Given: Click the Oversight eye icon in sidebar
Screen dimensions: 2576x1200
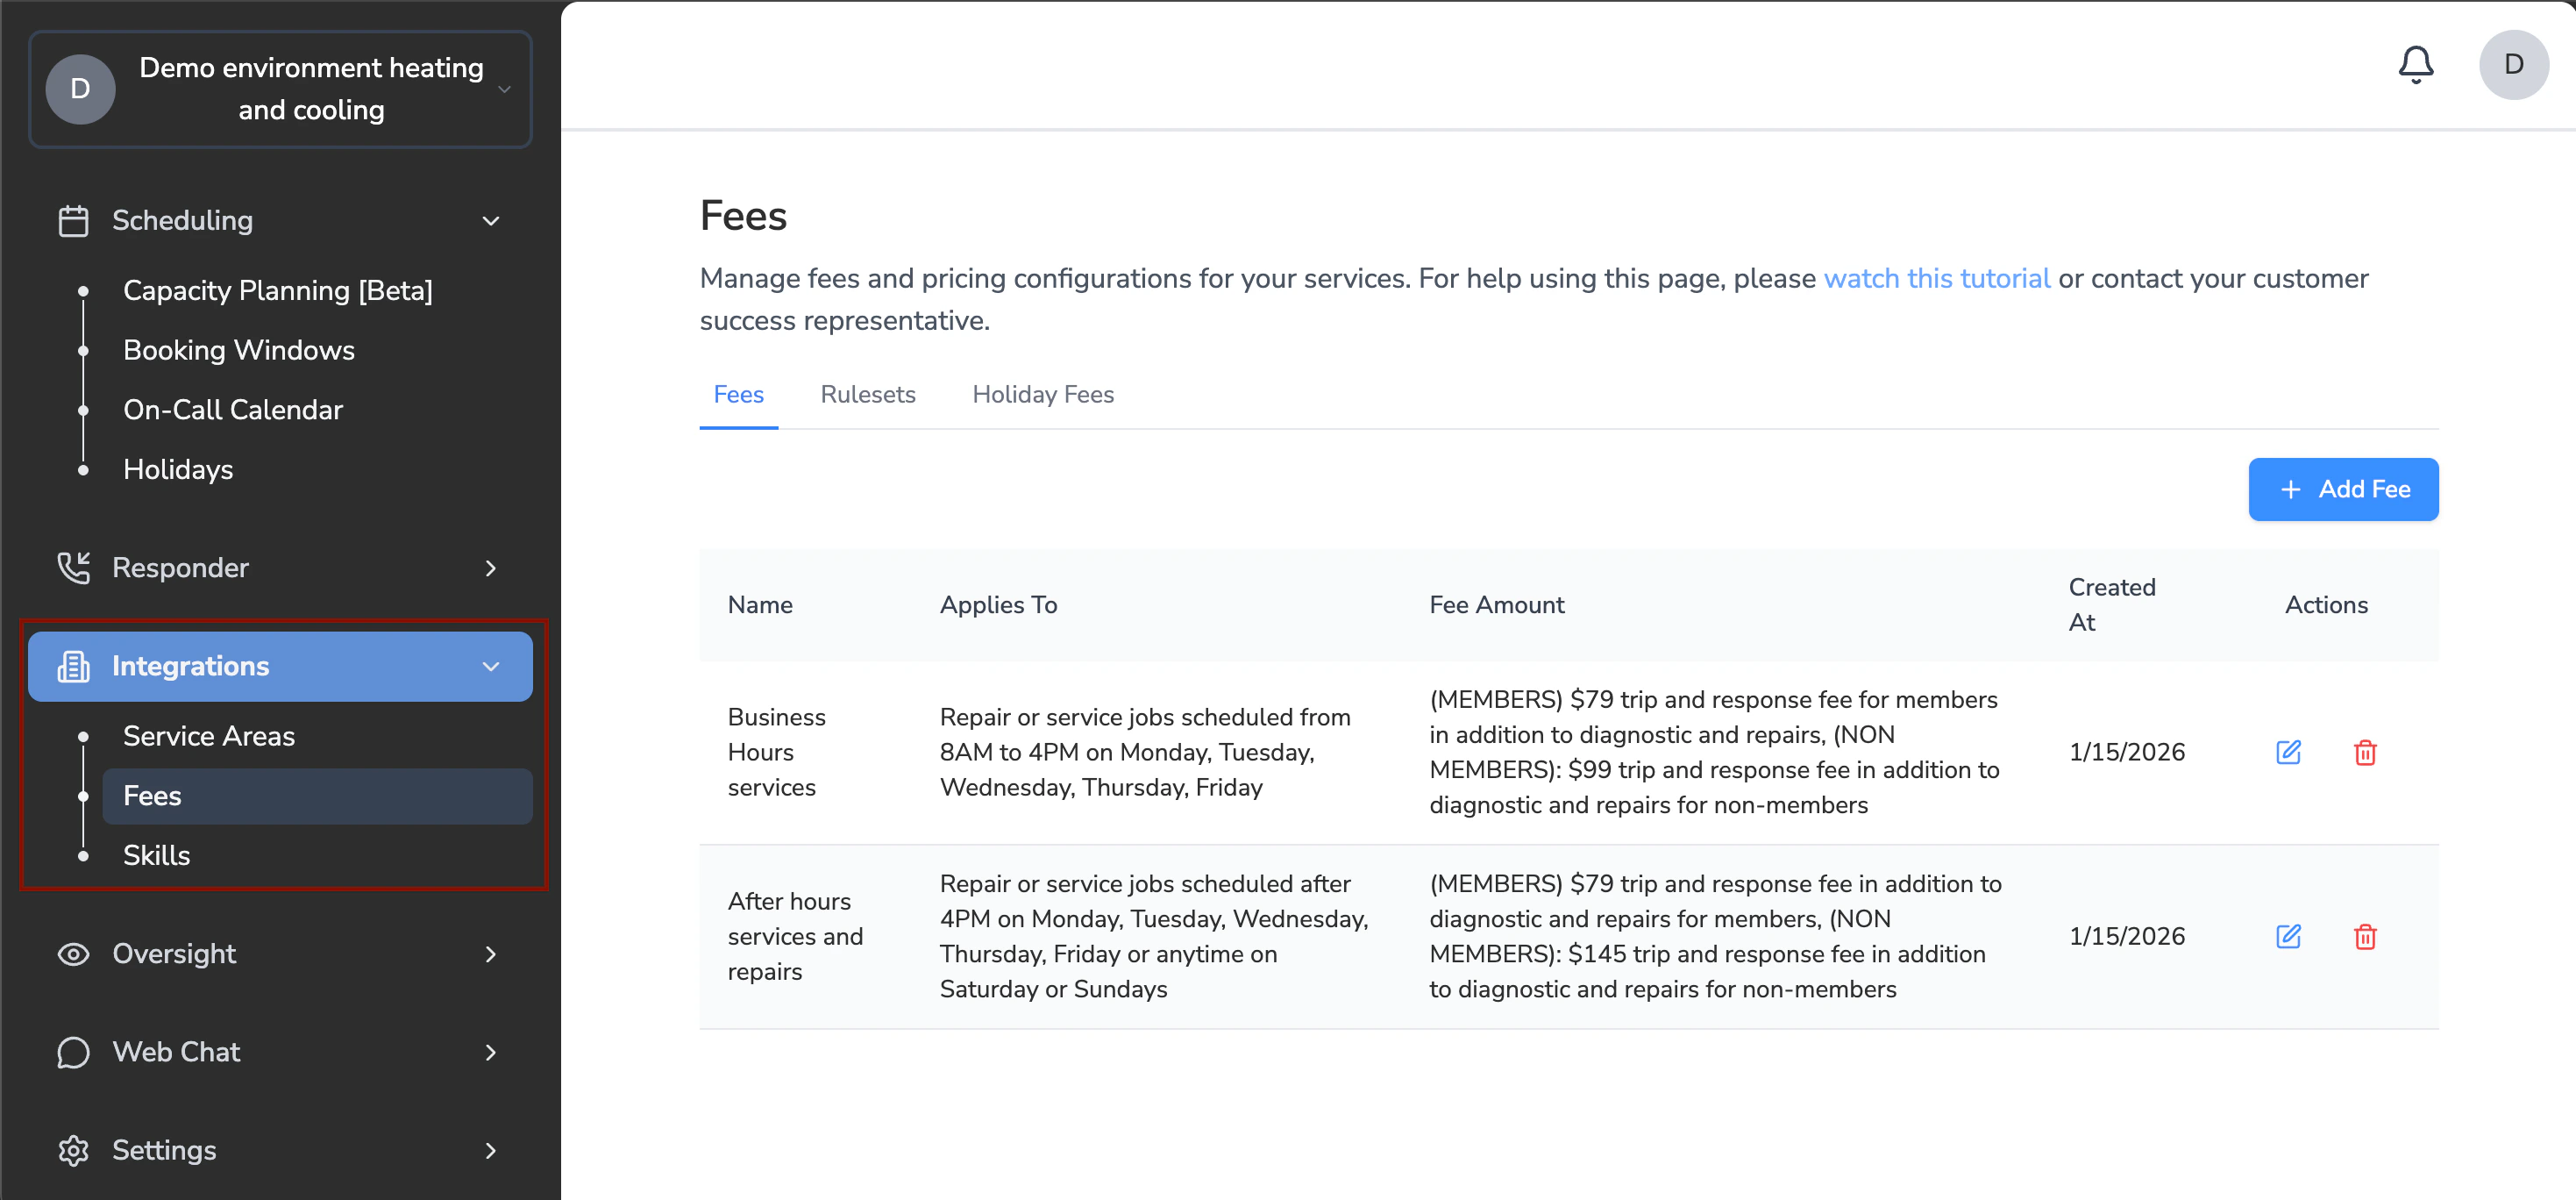Looking at the screenshot, I should click(x=73, y=954).
